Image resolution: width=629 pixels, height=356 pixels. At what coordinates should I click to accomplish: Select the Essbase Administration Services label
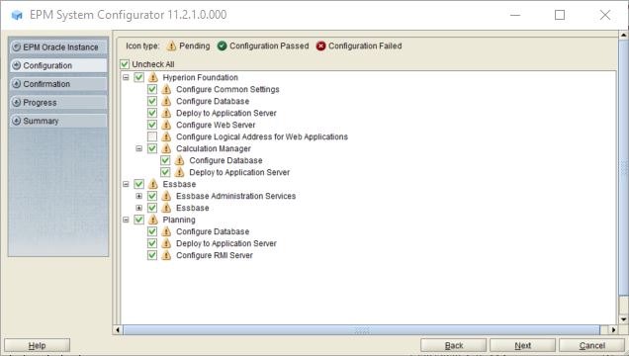click(235, 196)
